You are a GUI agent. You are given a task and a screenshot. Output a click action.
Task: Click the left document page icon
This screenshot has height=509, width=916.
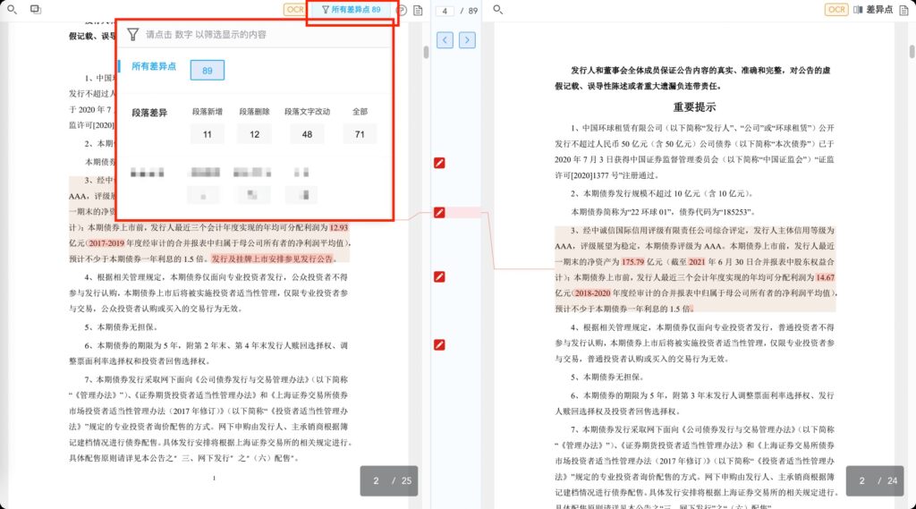coord(418,10)
